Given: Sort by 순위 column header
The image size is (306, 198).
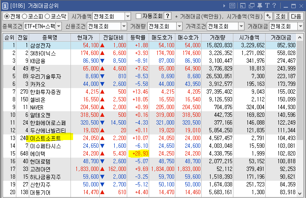Looking at the screenshot, I should pyautogui.click(x=9, y=37).
